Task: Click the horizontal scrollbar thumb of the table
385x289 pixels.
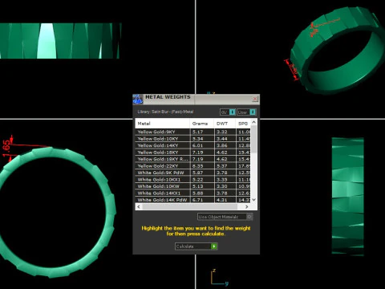Action: (190, 206)
